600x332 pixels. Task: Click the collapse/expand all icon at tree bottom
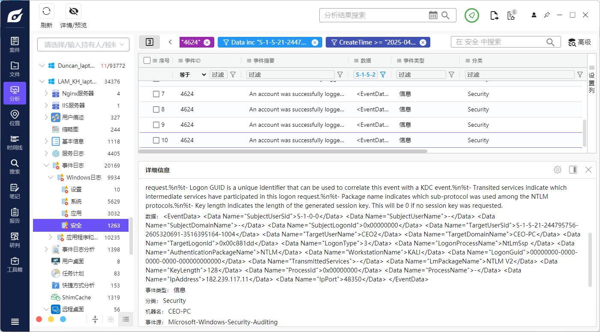pyautogui.click(x=95, y=319)
